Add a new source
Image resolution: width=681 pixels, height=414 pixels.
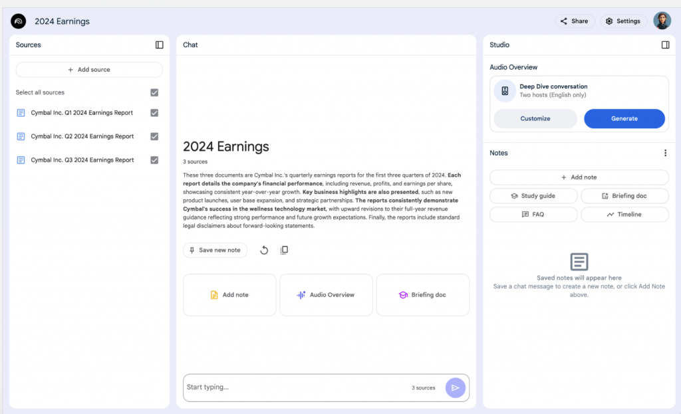88,69
